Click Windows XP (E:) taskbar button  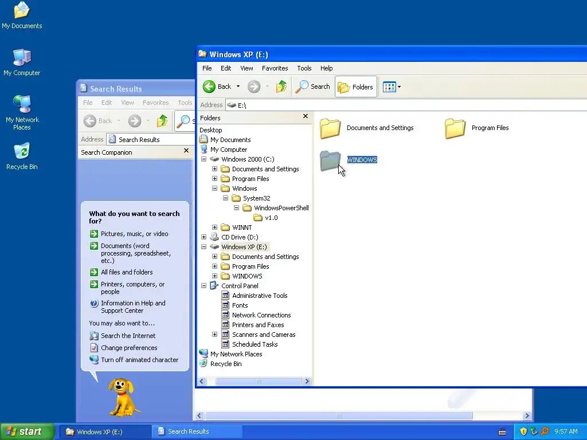[x=105, y=432]
